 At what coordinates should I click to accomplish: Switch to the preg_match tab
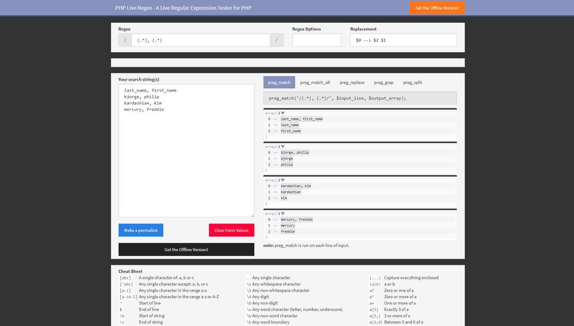279,83
